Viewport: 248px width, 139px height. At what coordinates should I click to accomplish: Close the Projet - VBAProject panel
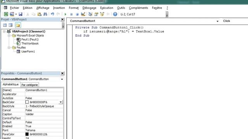point(62,19)
